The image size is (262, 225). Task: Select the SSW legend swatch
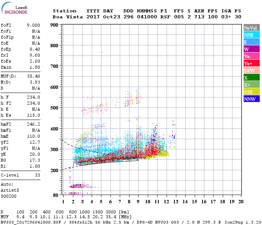click(252, 70)
